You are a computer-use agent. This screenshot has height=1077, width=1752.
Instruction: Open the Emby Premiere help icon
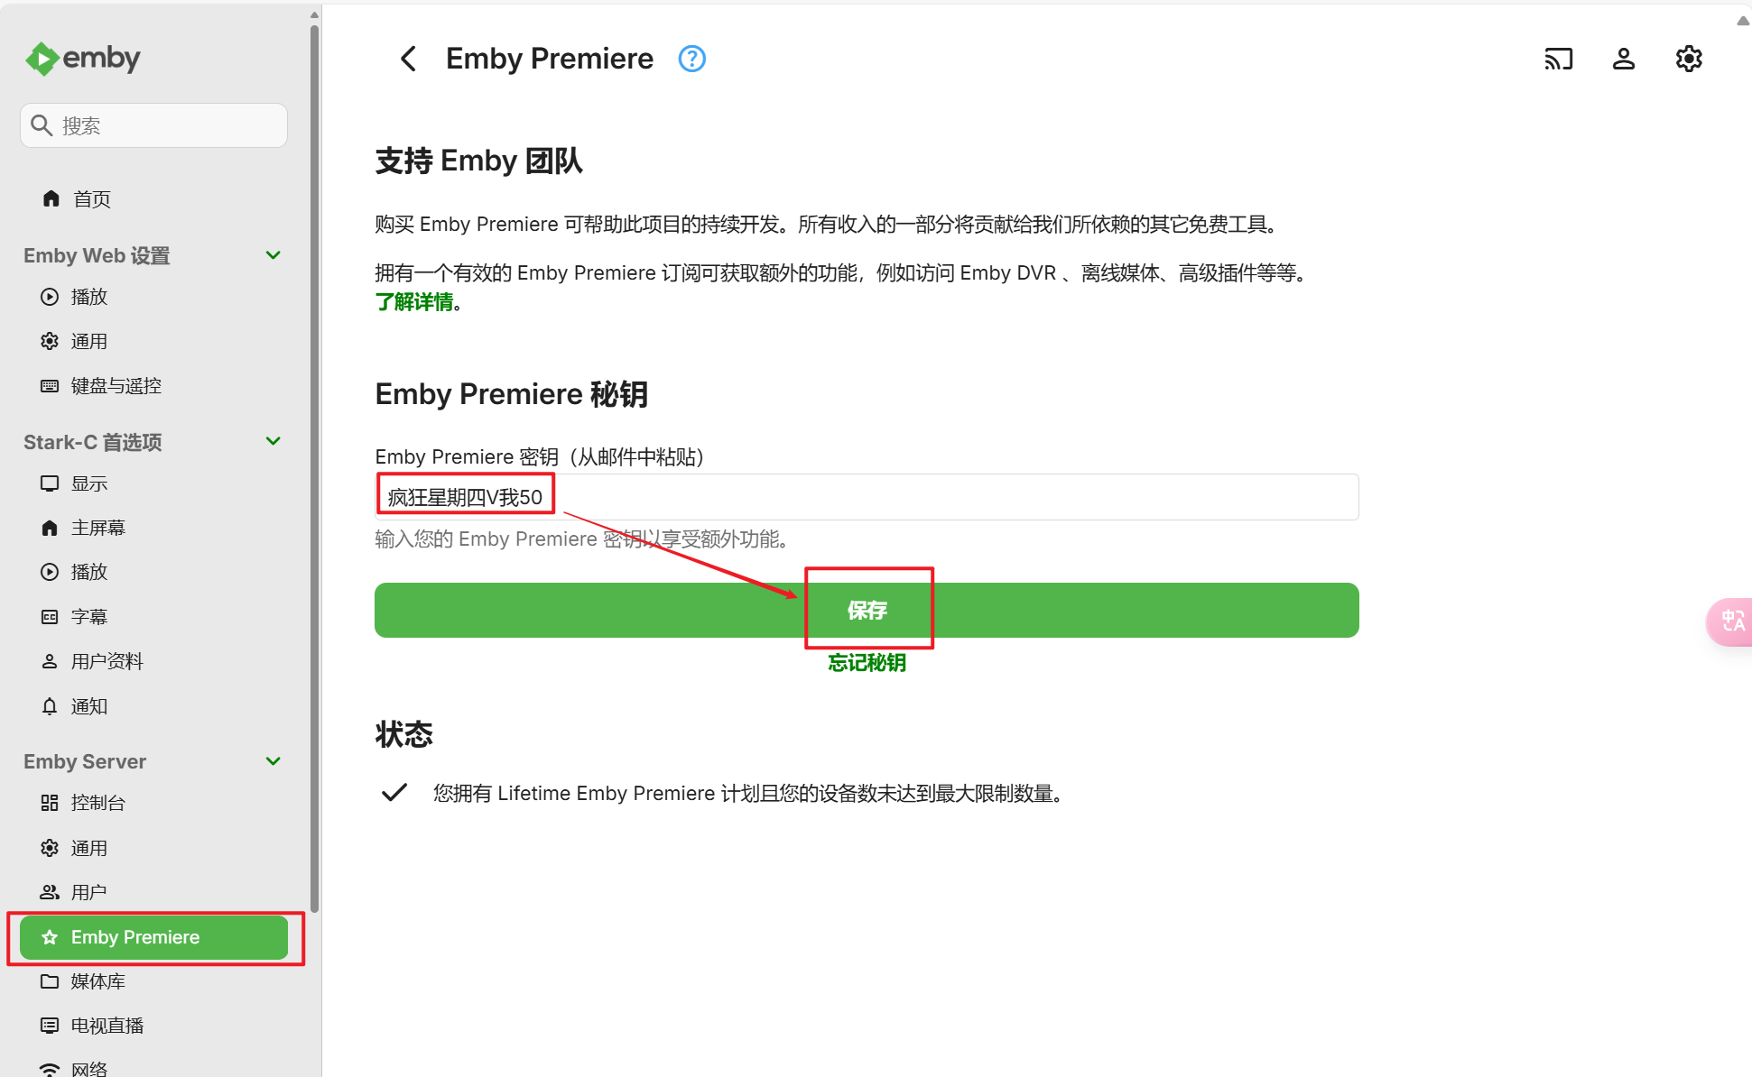[692, 59]
